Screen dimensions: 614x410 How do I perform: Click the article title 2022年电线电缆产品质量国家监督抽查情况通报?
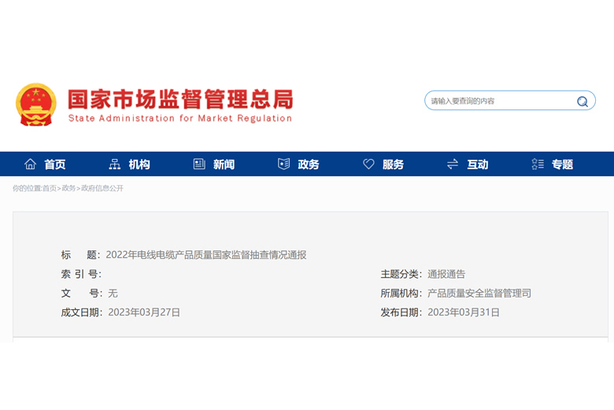coord(205,255)
